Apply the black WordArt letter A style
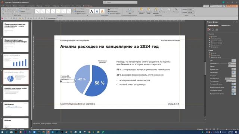This screenshot has width=239, height=134. (x=91, y=11)
